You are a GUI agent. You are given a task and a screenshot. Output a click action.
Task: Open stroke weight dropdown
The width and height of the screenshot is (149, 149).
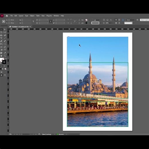click(x=100, y=20)
